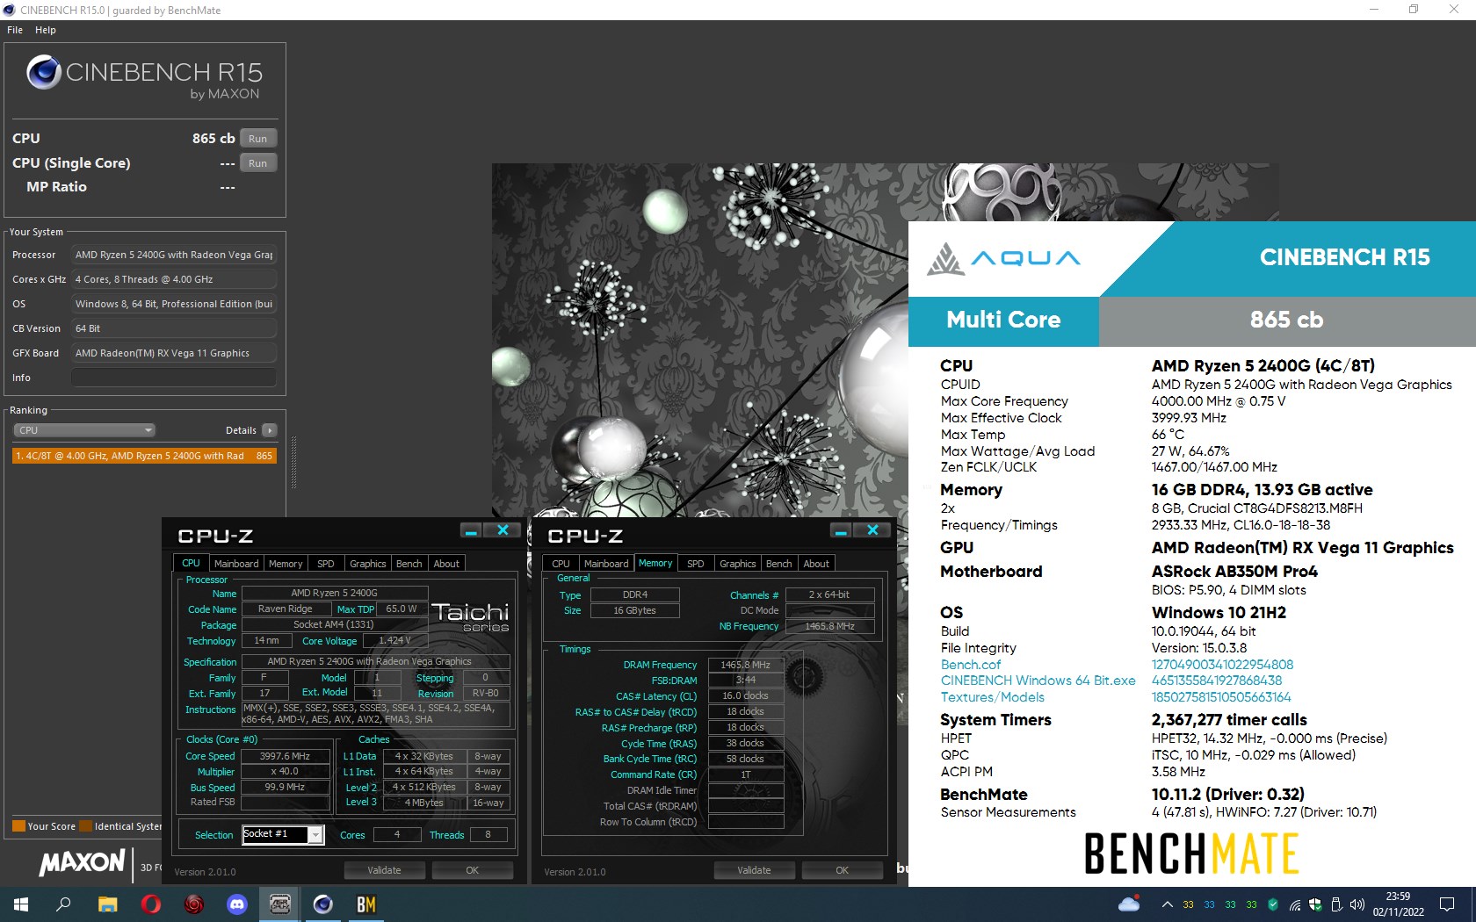Expand the Socket #1 selection dropdown
The image size is (1476, 922).
(x=315, y=835)
